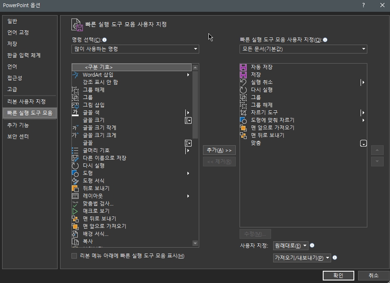
Task: Select 강조 표시 안 함 entry
Action: [132, 82]
